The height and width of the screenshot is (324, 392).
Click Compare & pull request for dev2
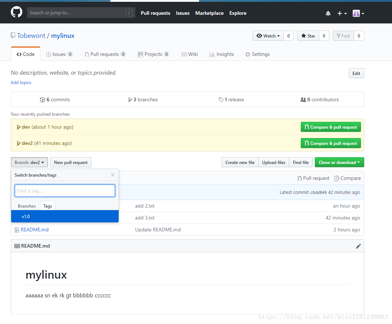pos(331,143)
